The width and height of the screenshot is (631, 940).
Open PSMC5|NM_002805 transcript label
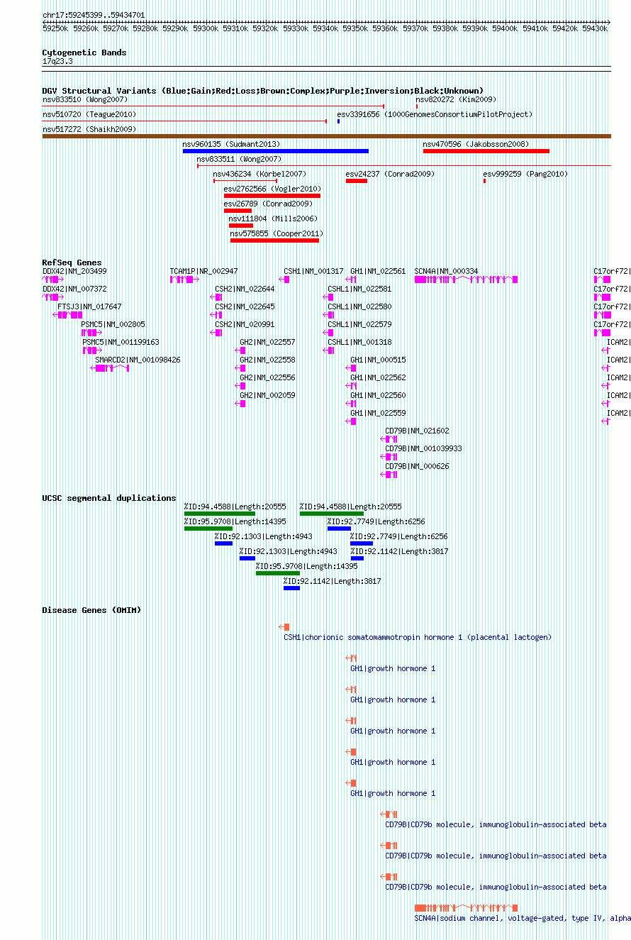113,325
